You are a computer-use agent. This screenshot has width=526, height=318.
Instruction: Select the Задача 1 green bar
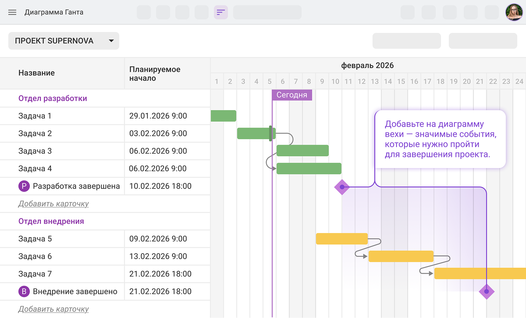point(223,116)
